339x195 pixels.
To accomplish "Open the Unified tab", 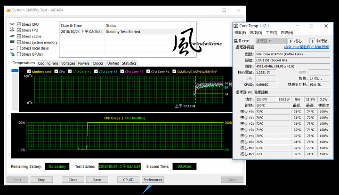I will point(113,63).
